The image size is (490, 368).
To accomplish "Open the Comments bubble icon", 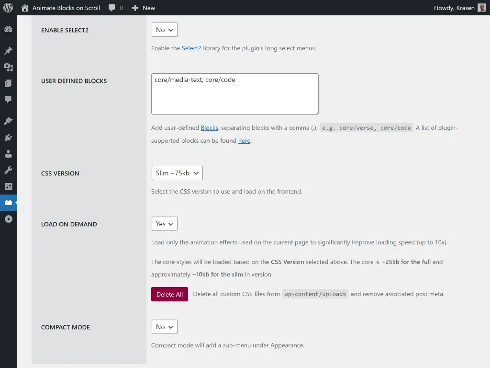I will tap(9, 100).
